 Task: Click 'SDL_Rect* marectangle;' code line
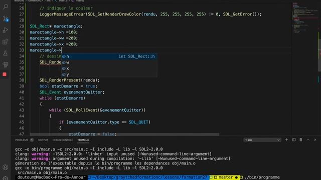pyautogui.click(x=56, y=26)
